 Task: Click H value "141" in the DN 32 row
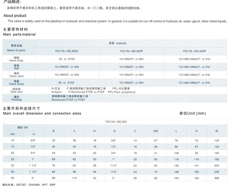pos(197,166)
